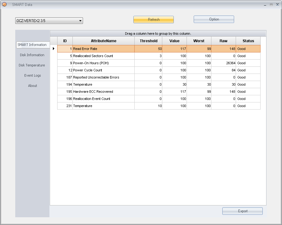282x225 pixels.
Task: Close the SMART Data window
Action: 278,5
